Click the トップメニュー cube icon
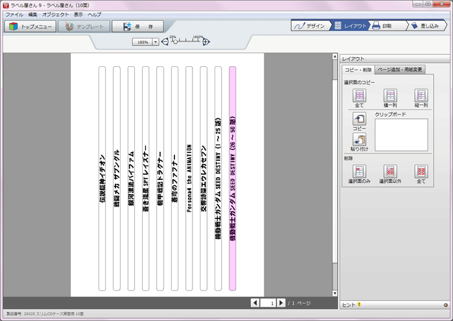The height and width of the screenshot is (321, 453). tap(13, 26)
